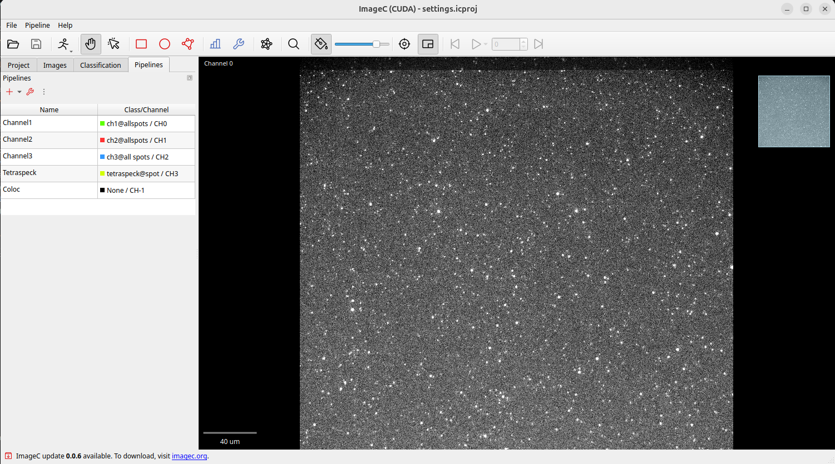Click the open project folder icon
835x464 pixels.
pyautogui.click(x=13, y=44)
